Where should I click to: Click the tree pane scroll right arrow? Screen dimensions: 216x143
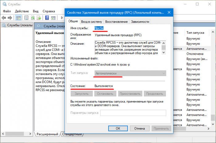click(30, 134)
